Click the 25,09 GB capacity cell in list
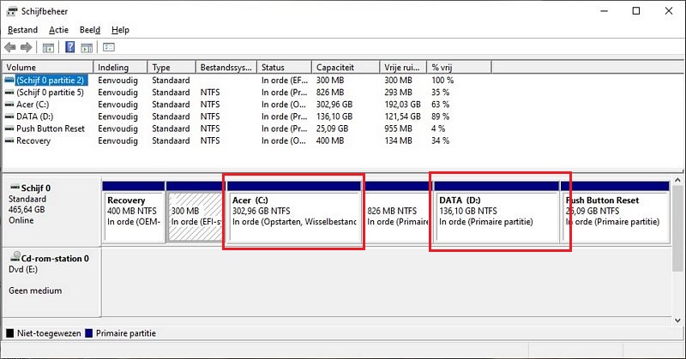Screen dimensions: 686x359 (x=332, y=129)
